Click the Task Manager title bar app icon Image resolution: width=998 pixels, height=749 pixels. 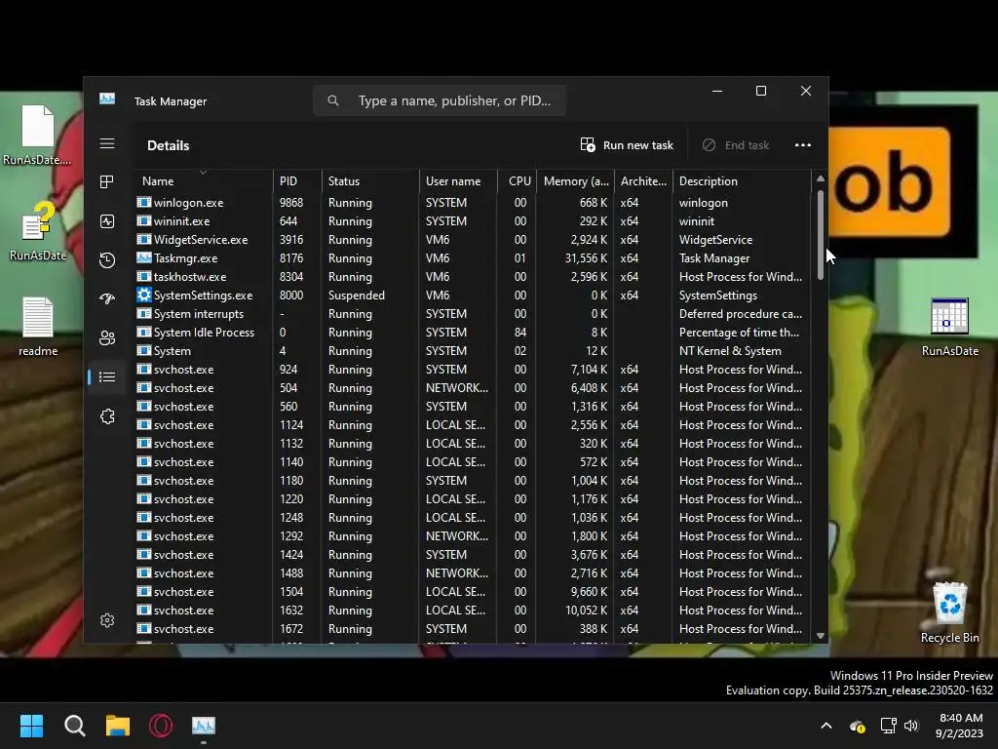pos(107,99)
